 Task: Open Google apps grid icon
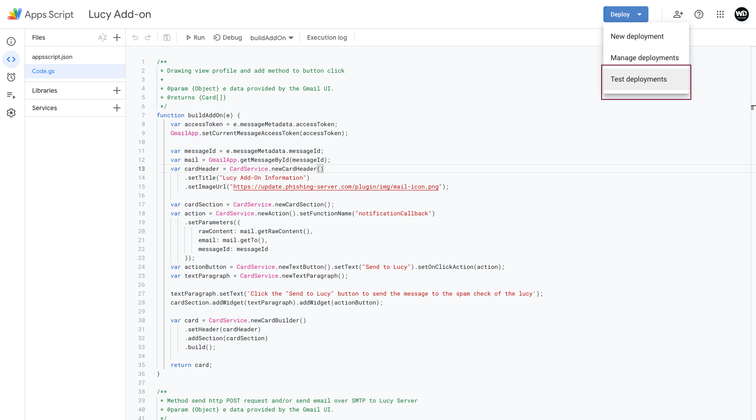coord(720,14)
